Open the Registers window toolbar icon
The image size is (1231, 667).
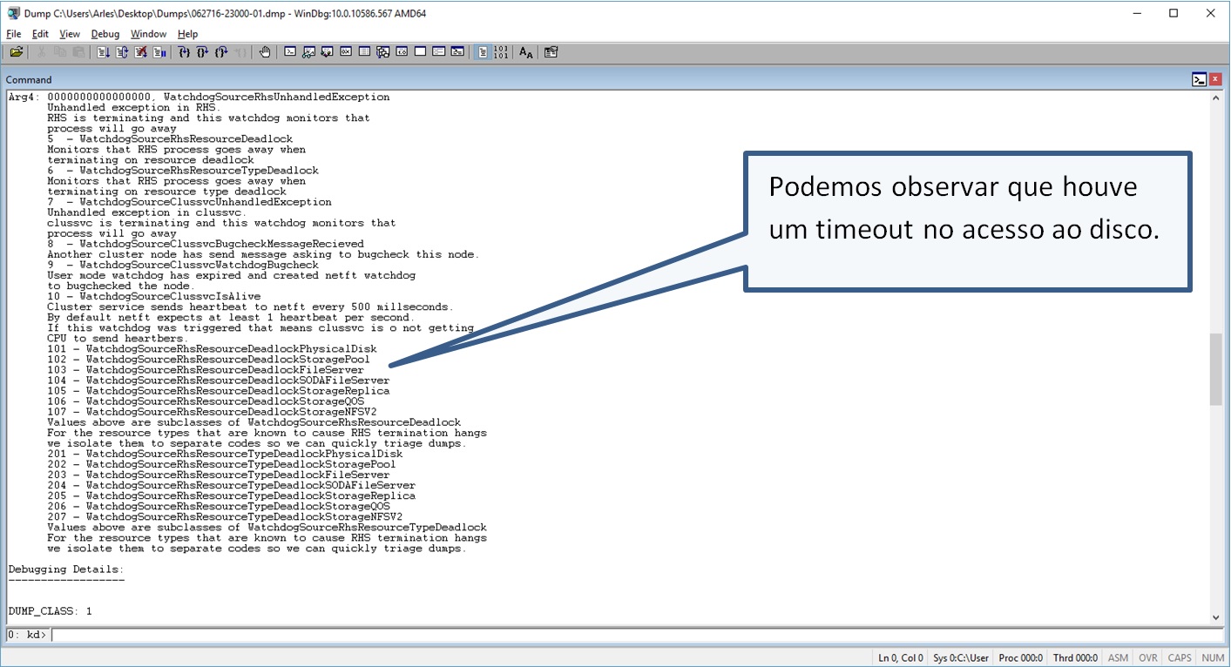(x=345, y=52)
